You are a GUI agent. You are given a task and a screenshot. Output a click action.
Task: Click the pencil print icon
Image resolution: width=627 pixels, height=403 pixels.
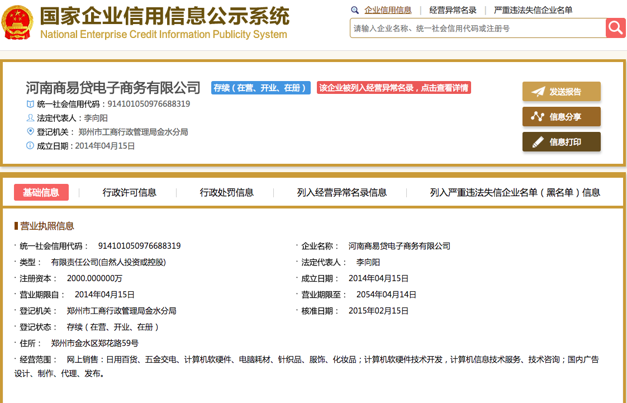(538, 142)
